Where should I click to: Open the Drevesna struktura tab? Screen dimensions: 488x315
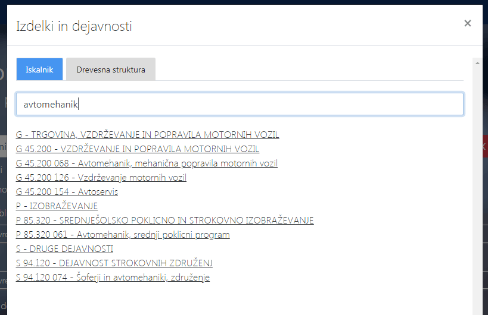(110, 70)
